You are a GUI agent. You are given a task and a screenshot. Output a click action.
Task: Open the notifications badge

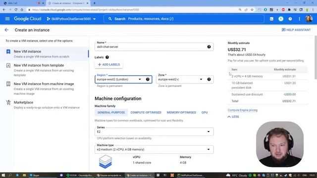coord(281,19)
